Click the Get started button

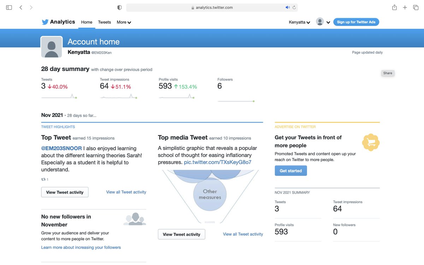291,171
